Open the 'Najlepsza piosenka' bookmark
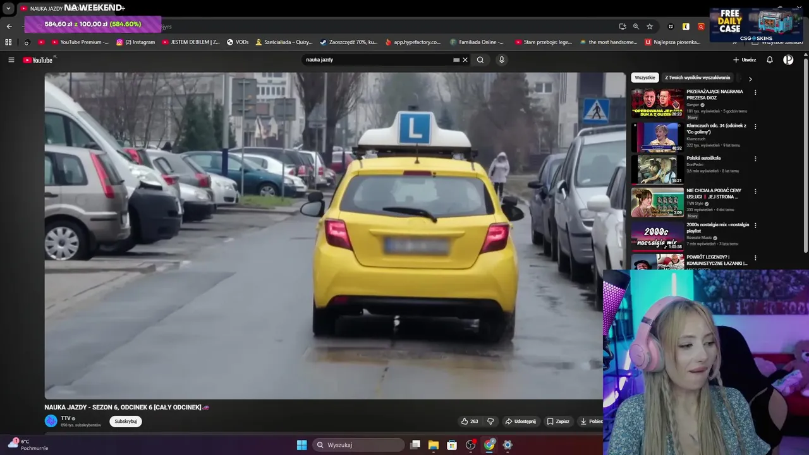809x455 pixels. pyautogui.click(x=673, y=42)
